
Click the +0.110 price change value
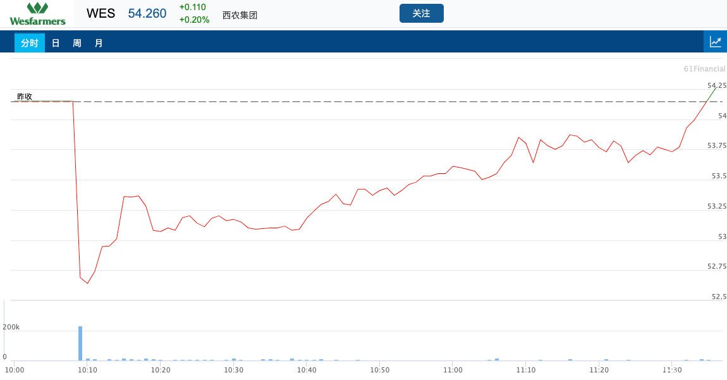pyautogui.click(x=192, y=7)
